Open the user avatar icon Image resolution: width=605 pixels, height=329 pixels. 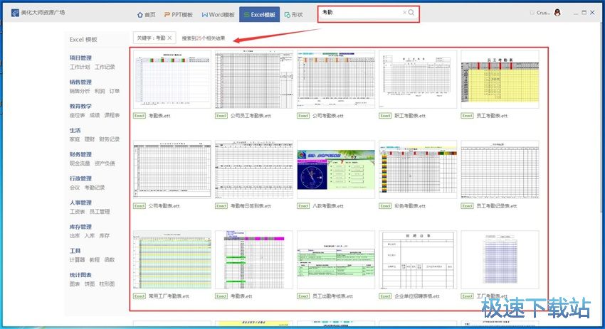tap(557, 13)
